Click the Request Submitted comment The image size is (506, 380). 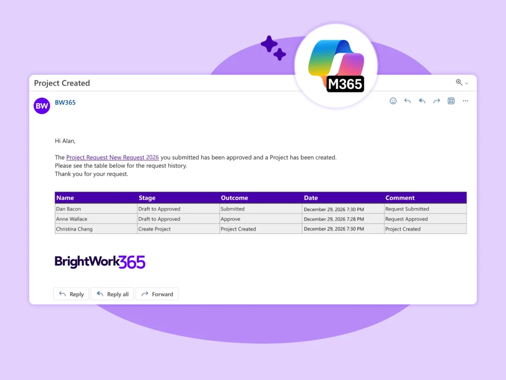click(425, 209)
